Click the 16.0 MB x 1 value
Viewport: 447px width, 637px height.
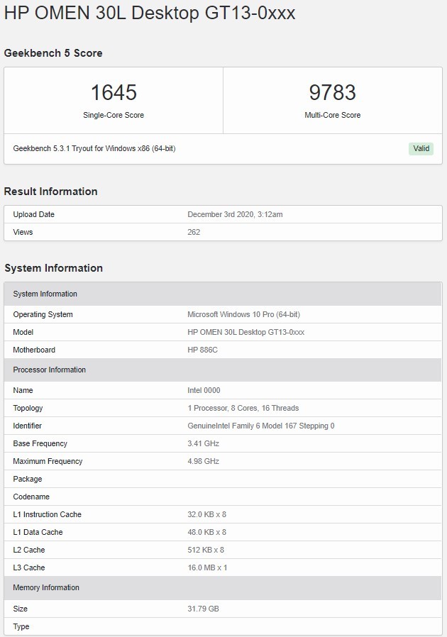coord(207,567)
